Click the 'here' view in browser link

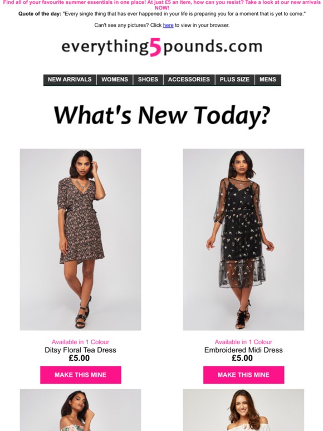pyautogui.click(x=168, y=25)
